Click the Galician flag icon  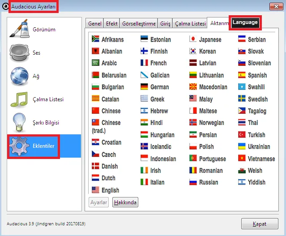click(144, 75)
